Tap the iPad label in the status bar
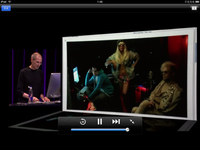 point(3,2)
